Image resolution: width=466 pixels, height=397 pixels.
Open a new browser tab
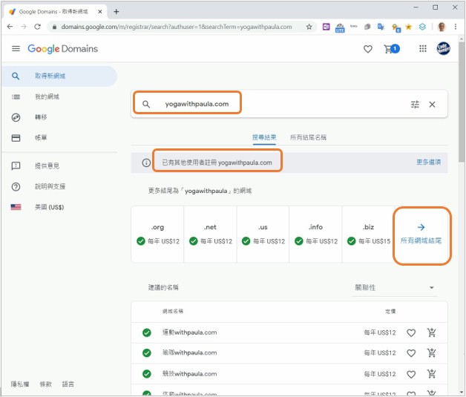point(116,12)
